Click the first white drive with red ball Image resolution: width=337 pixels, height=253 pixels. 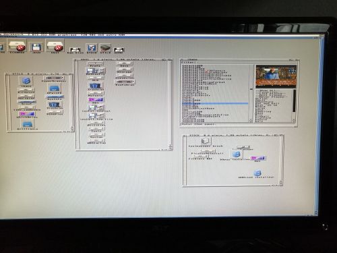pos(17,46)
